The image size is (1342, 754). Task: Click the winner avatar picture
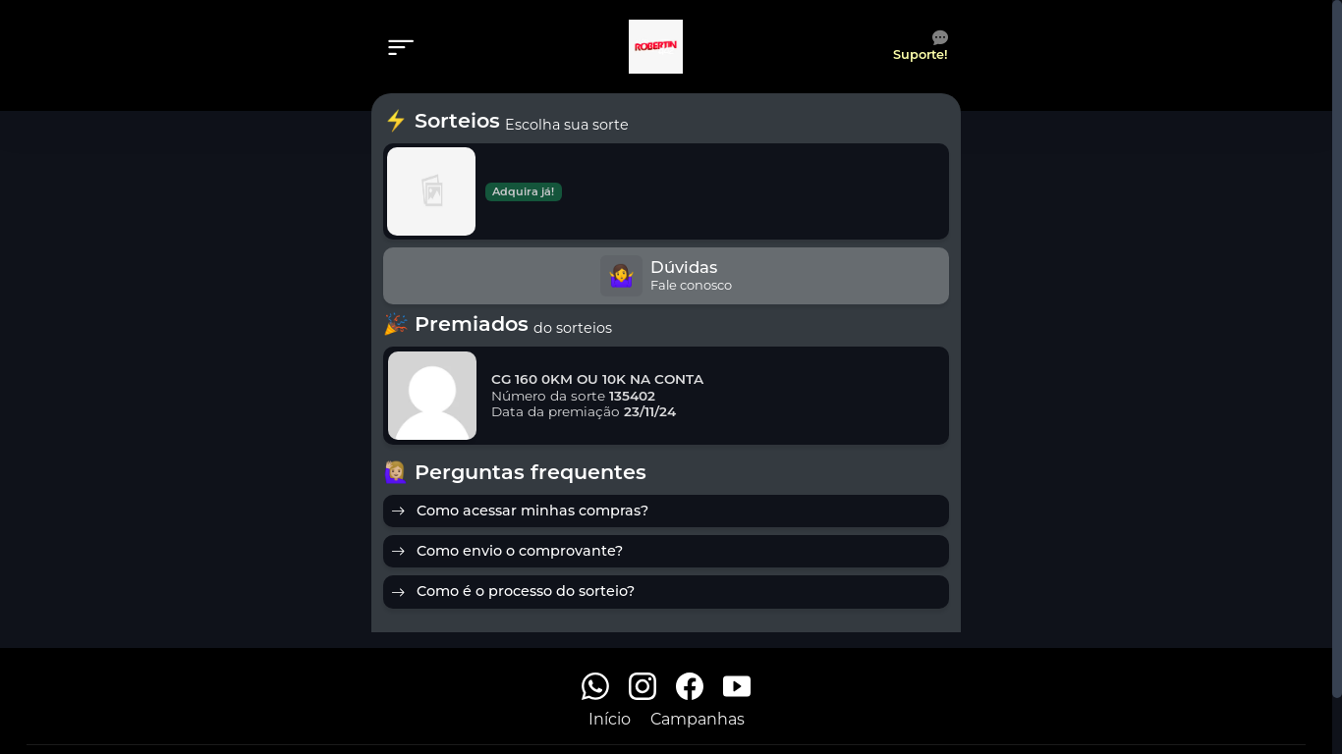point(432,396)
